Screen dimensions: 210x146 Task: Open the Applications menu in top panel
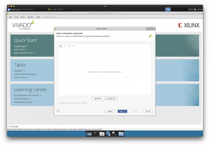pos(14,9)
